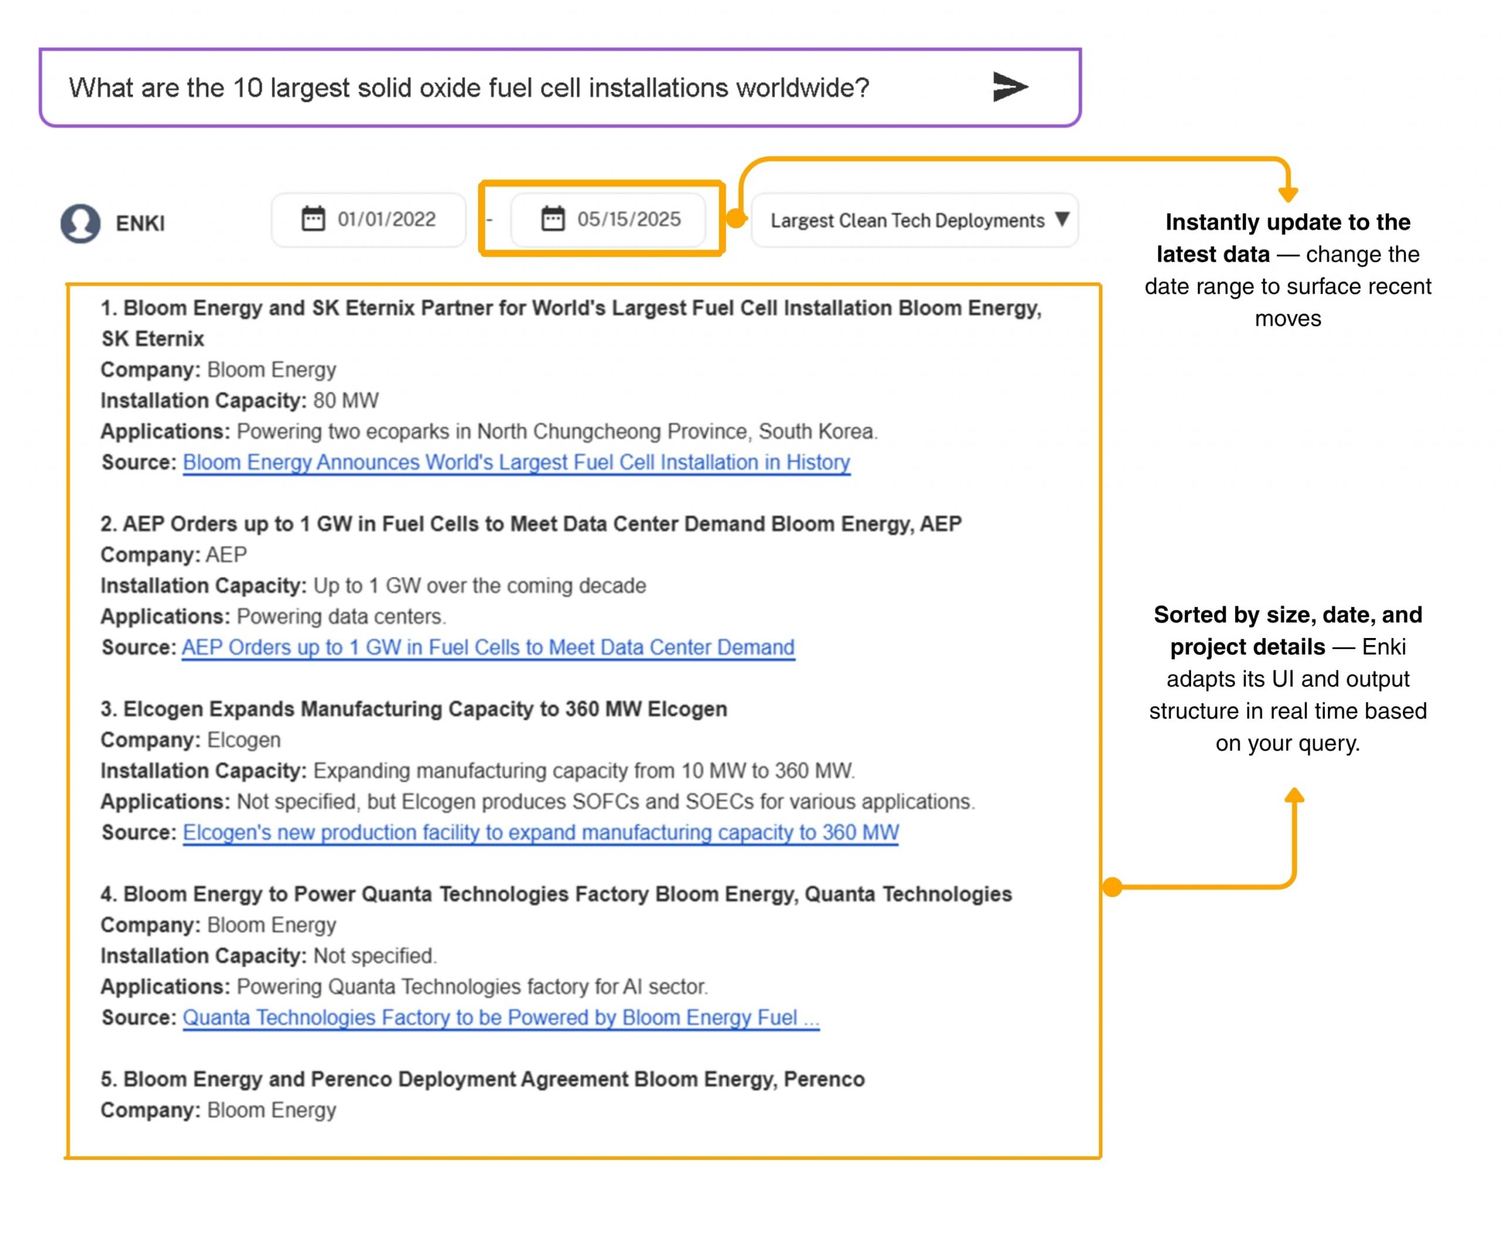1502x1252 pixels.
Task: Open AEP Orders up to 1 GW link
Action: point(488,647)
